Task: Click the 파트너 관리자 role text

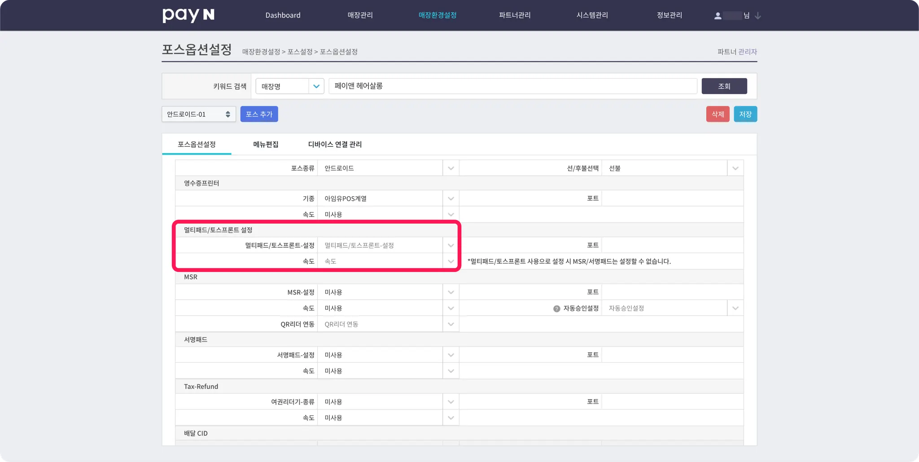Action: pyautogui.click(x=737, y=52)
